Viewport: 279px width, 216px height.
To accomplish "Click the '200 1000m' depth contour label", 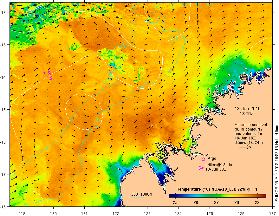I will (x=142, y=194).
